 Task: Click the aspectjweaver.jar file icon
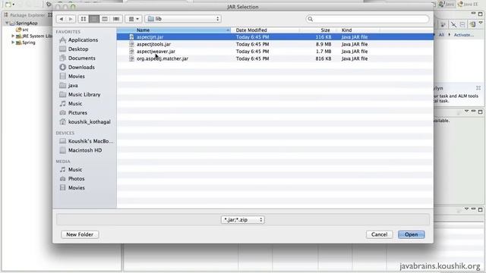(x=131, y=52)
